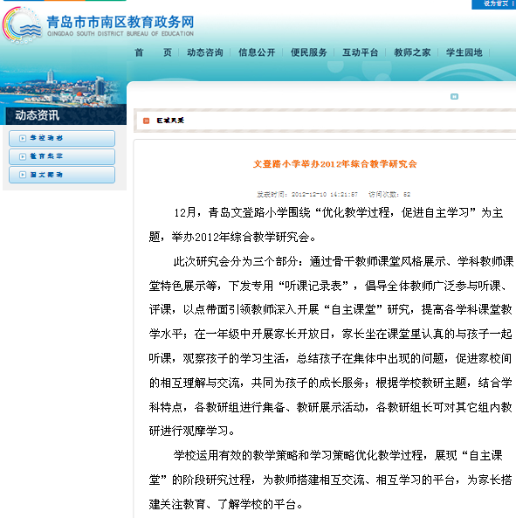Click play icon in top sidebar button

23,138
